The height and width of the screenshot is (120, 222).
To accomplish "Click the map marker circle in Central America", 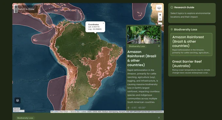I will click(x=40, y=12).
